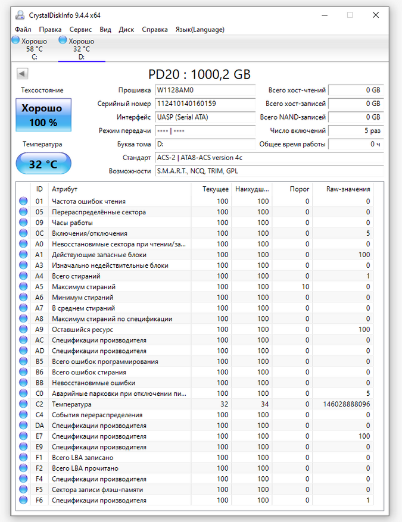Click the serial number field 112410140160159
This screenshot has width=402, height=522.
point(205,104)
